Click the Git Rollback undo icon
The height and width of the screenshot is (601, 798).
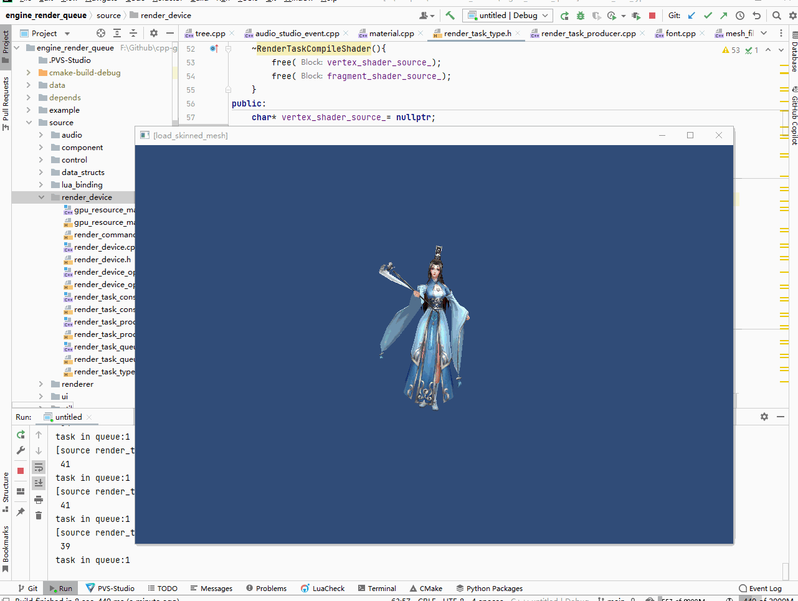pyautogui.click(x=757, y=16)
